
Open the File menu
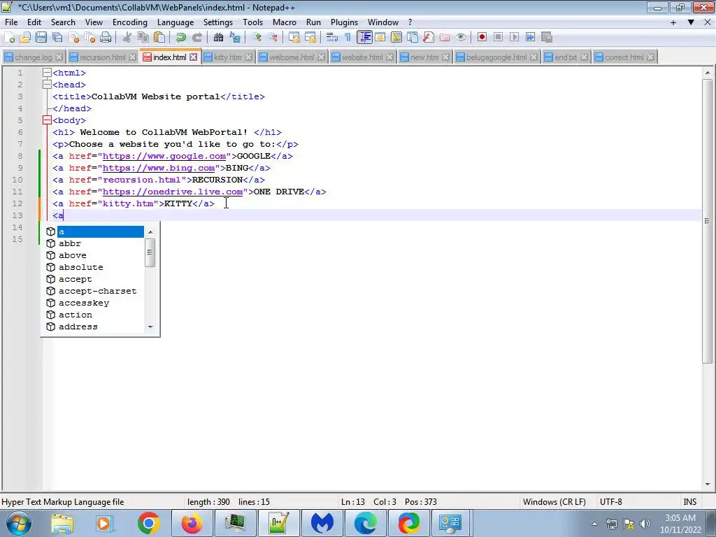[11, 22]
